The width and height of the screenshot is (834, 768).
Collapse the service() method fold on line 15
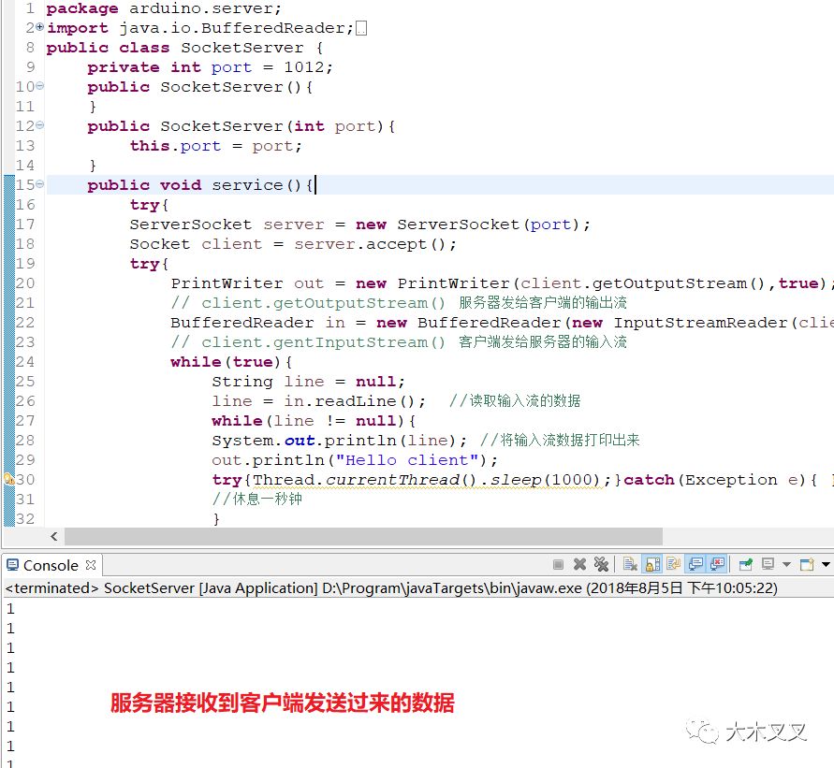(x=37, y=184)
